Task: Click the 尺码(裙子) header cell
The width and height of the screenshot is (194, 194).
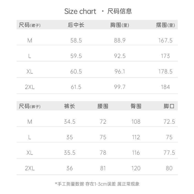Action: (x=30, y=25)
